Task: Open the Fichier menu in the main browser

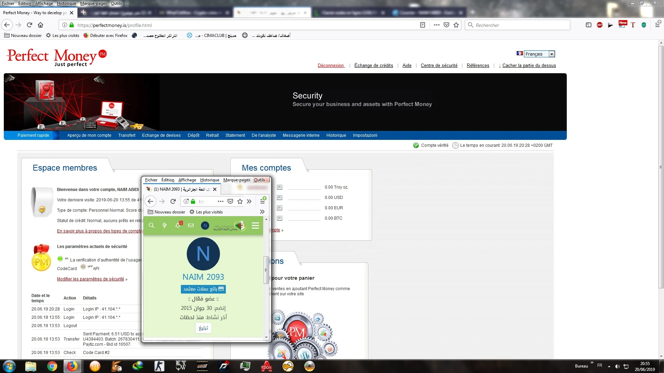Action: tap(8, 3)
